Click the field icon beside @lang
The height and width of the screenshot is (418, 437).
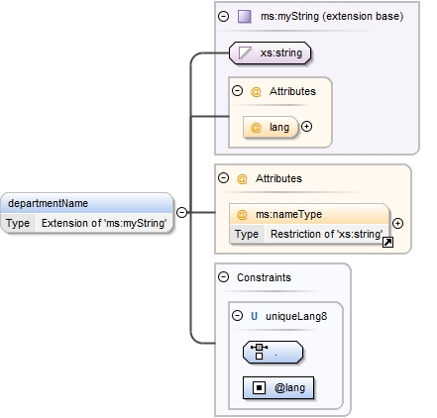260,387
